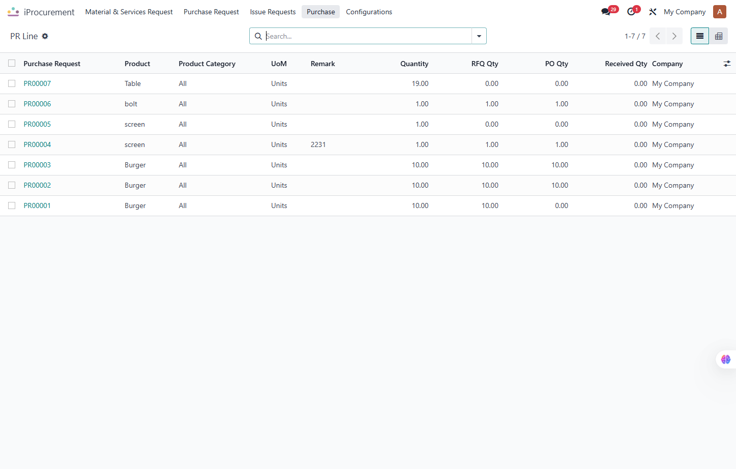The height and width of the screenshot is (469, 736).
Task: Open purchase request PR00004
Action: (x=37, y=144)
